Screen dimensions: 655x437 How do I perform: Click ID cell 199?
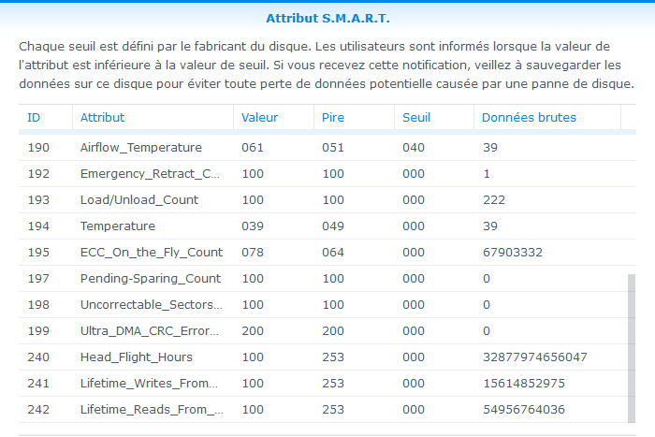pyautogui.click(x=38, y=331)
